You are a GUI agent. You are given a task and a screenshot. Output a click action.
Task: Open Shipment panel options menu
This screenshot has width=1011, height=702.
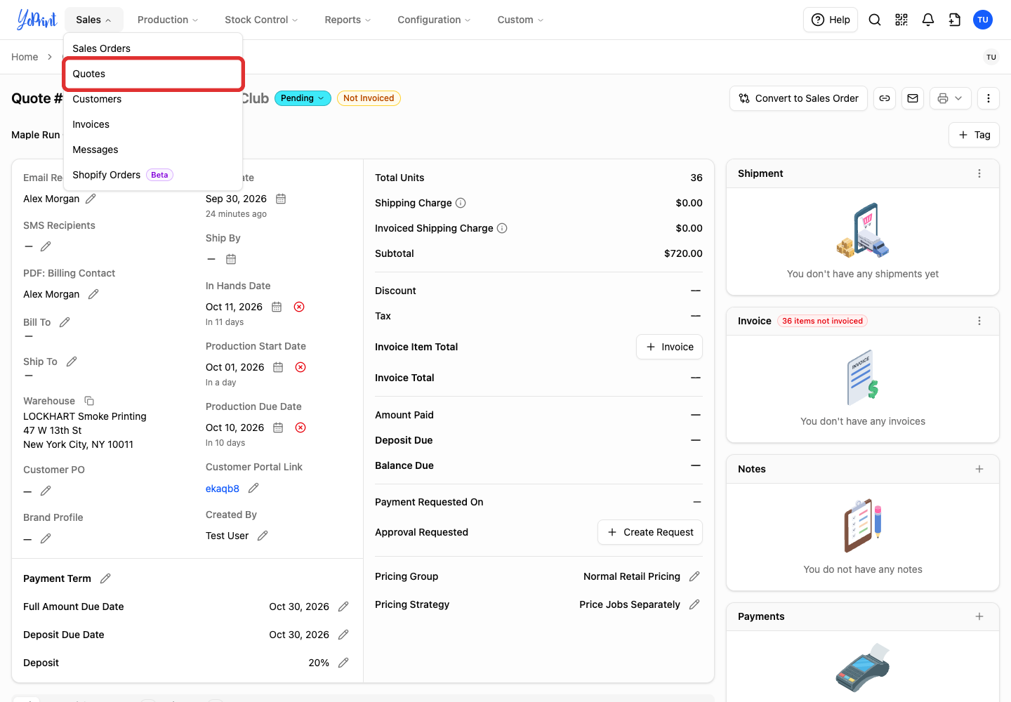[979, 173]
